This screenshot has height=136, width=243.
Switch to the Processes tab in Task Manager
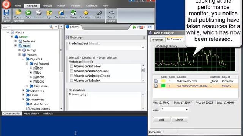pyautogui.click(x=158, y=40)
